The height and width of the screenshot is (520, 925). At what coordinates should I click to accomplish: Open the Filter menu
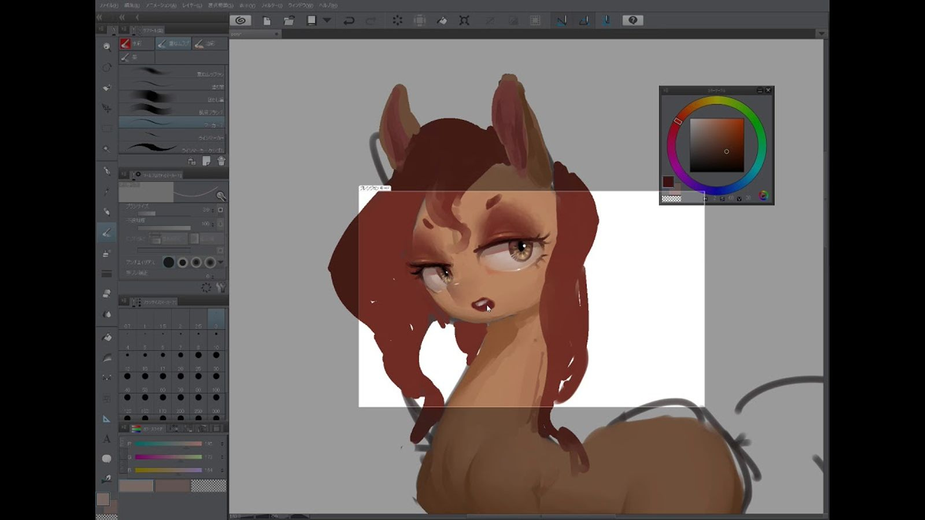pos(271,5)
